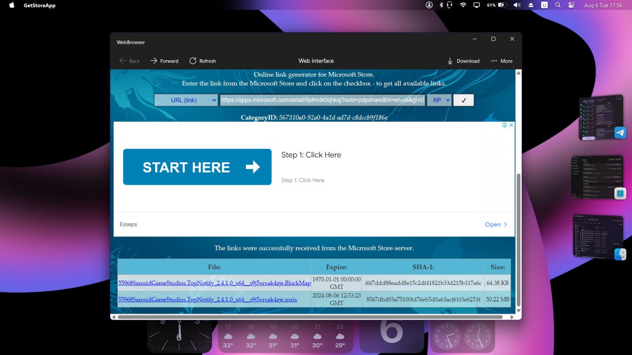
Task: Click the CategoryID value text
Action: [333, 118]
